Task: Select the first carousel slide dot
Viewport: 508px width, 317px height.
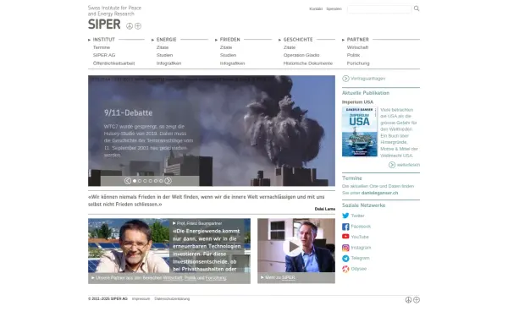Action: point(135,181)
